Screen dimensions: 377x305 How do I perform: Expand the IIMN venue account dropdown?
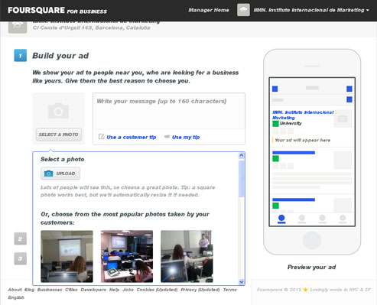[311, 10]
